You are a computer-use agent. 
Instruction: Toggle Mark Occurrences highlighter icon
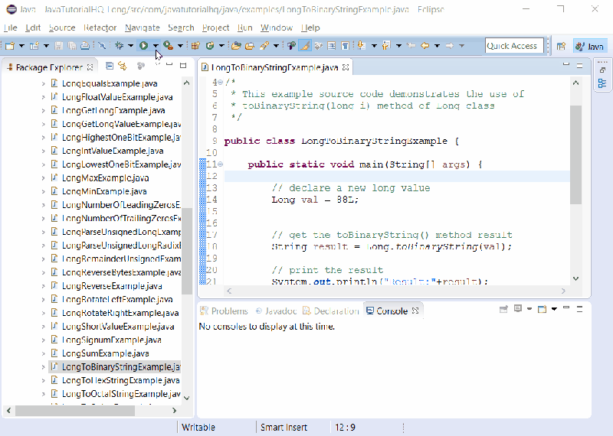pyautogui.click(x=304, y=46)
